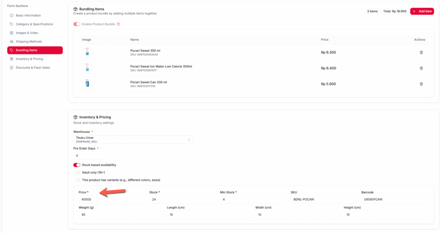Disable the Enable Product Bundle toggle

77,24
